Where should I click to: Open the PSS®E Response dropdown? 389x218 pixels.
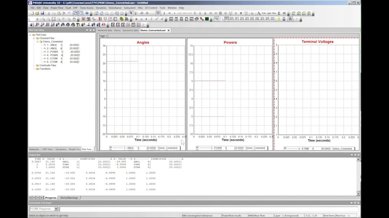[x=56, y=209]
